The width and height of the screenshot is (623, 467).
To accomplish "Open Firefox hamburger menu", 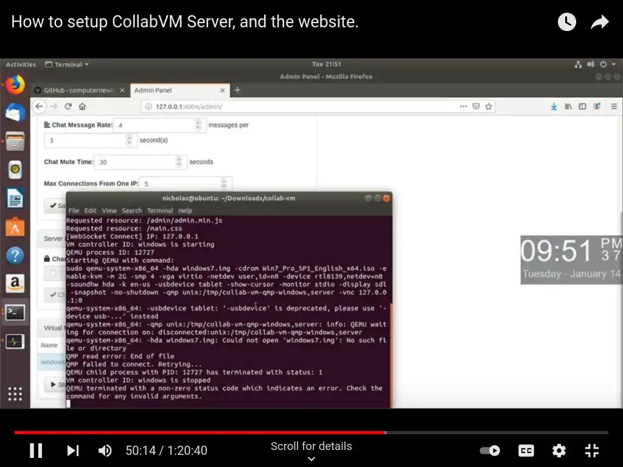I will [614, 106].
